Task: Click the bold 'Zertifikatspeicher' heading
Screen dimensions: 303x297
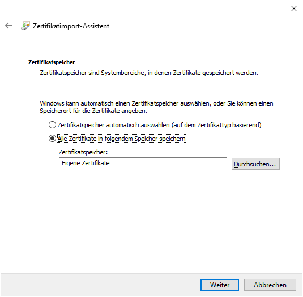Action: point(52,62)
